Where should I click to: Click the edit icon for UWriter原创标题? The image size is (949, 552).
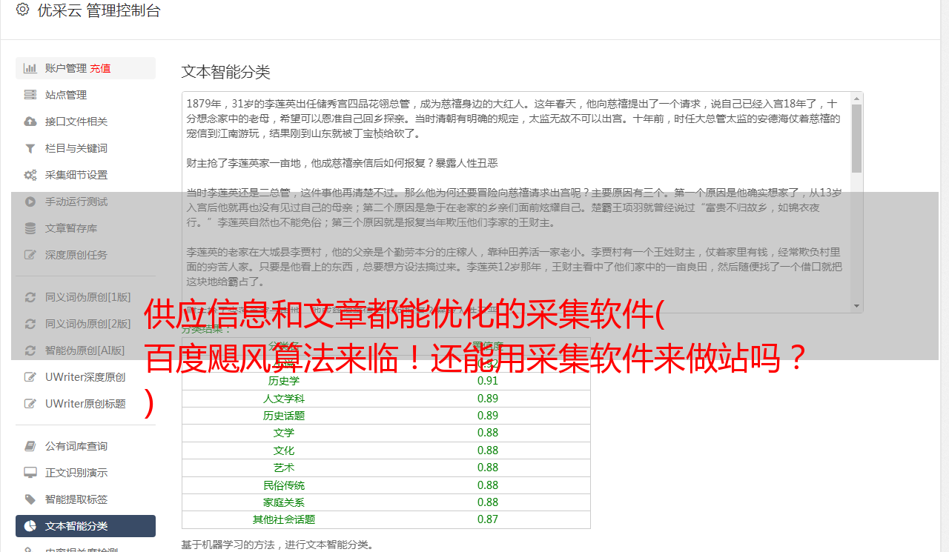pyautogui.click(x=30, y=404)
